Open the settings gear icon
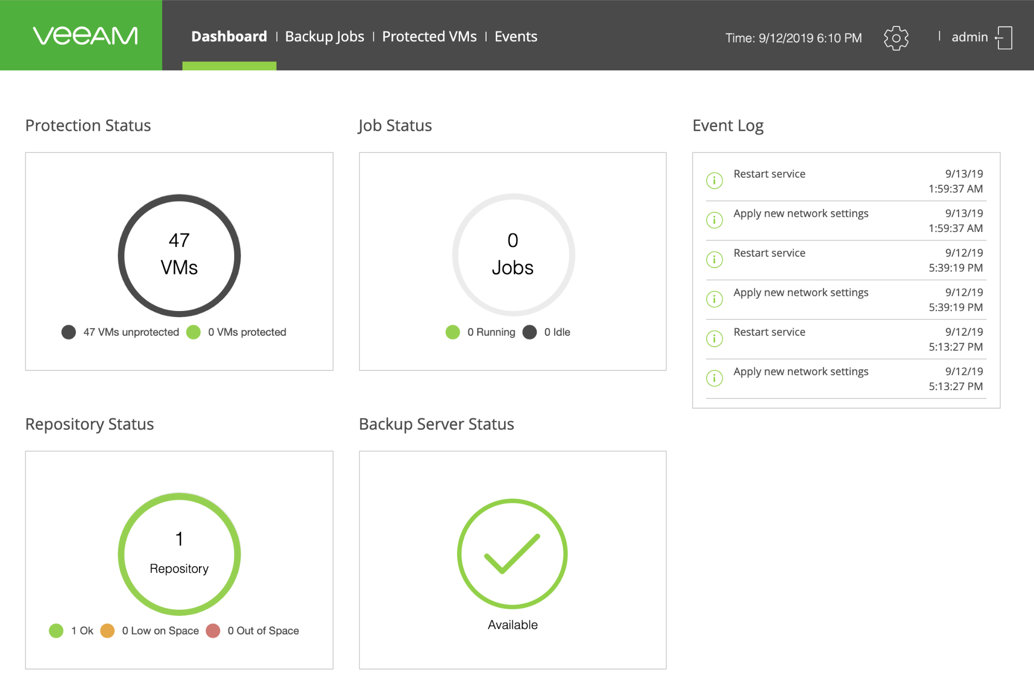1034x682 pixels. click(x=896, y=38)
